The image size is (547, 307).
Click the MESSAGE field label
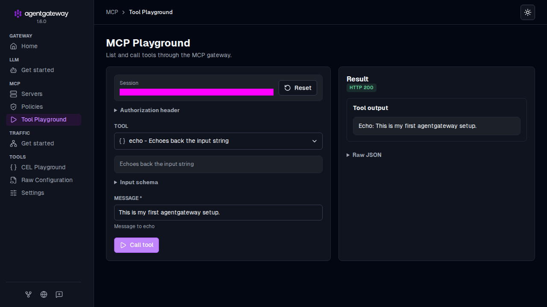coord(128,198)
